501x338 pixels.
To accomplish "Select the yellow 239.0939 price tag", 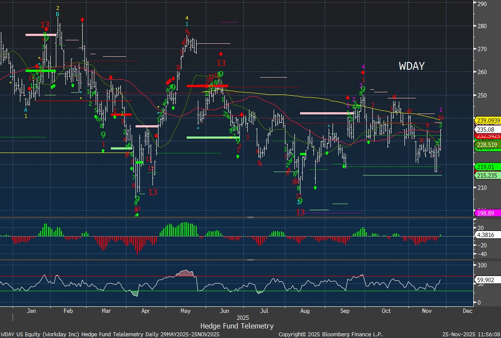I will point(488,120).
